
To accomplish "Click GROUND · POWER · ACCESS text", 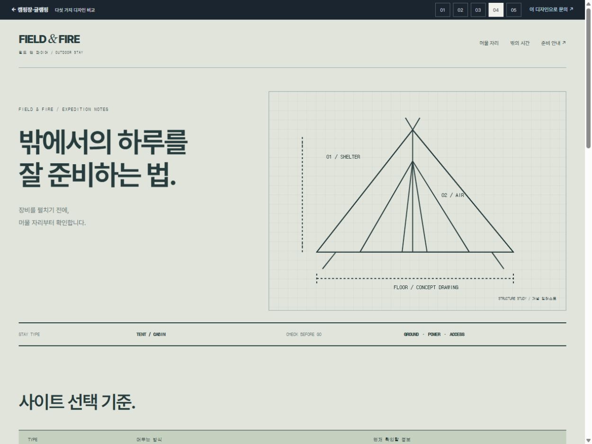I will point(434,335).
